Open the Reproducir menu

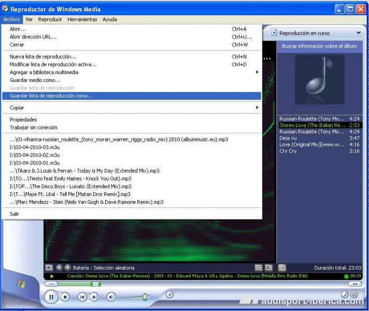click(50, 20)
